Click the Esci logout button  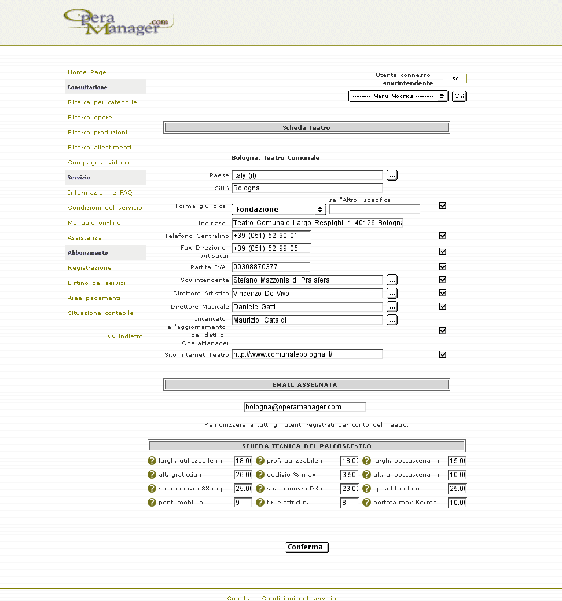454,79
